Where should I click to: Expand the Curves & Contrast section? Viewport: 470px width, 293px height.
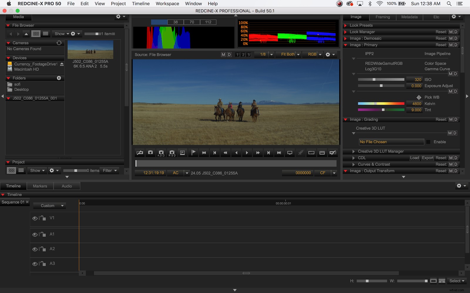354,164
